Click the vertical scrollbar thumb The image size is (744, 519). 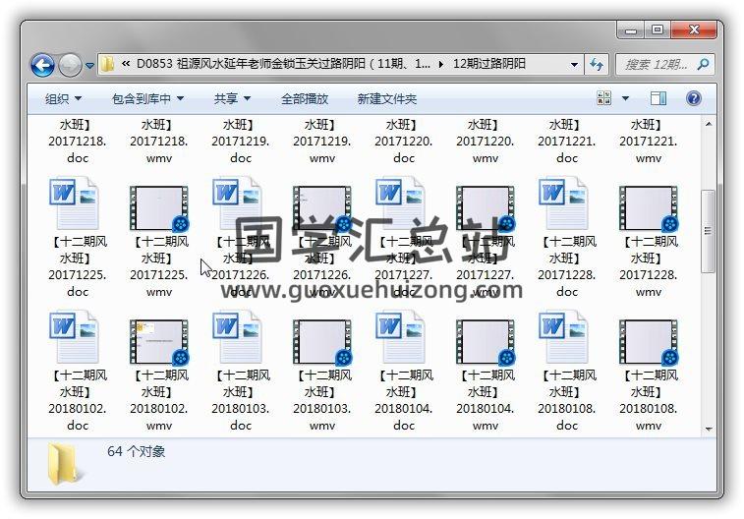[708, 232]
